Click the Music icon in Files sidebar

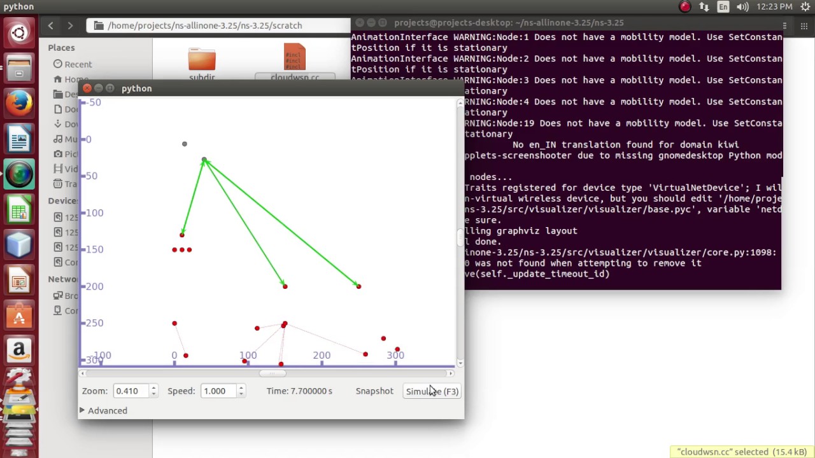coord(58,139)
